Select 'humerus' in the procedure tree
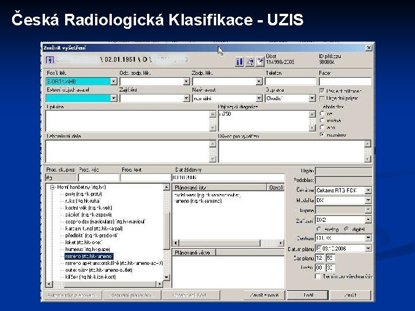Screen dimensions: 415x311 click(88, 249)
